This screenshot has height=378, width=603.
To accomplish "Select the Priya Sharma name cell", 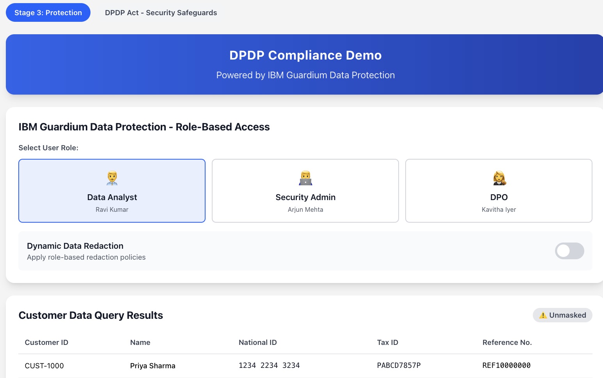I will (x=153, y=366).
